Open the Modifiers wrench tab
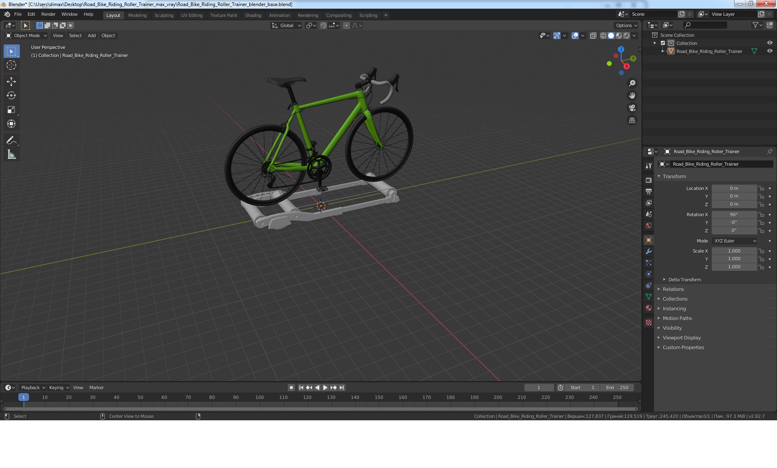This screenshot has height=468, width=777. (x=649, y=251)
